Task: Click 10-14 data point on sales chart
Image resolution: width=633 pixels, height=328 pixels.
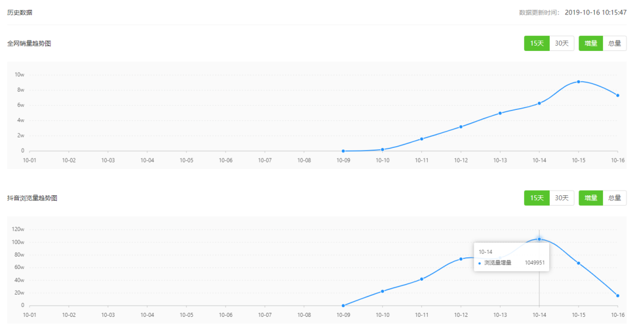Action: point(539,103)
